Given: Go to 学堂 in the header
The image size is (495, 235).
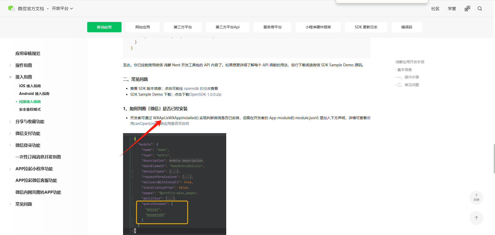Looking at the screenshot, I should point(452,9).
